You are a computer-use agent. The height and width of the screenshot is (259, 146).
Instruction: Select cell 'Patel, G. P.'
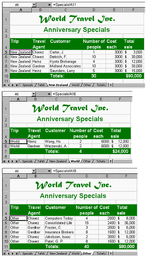60,241
